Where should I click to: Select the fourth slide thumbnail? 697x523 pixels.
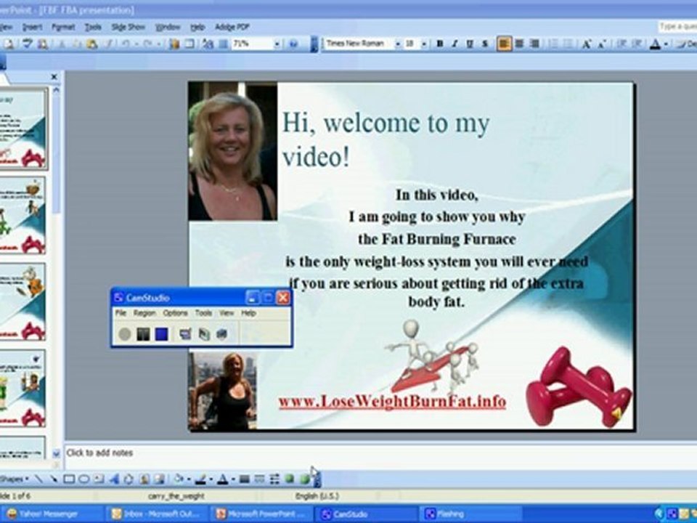coord(23,388)
